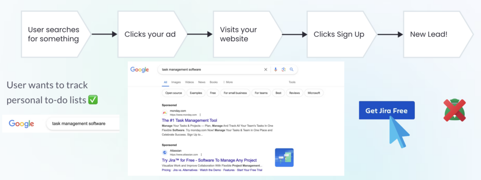The height and width of the screenshot is (180, 481).
Task: Click the https://www.monday.com URL text
Action: tap(183, 115)
